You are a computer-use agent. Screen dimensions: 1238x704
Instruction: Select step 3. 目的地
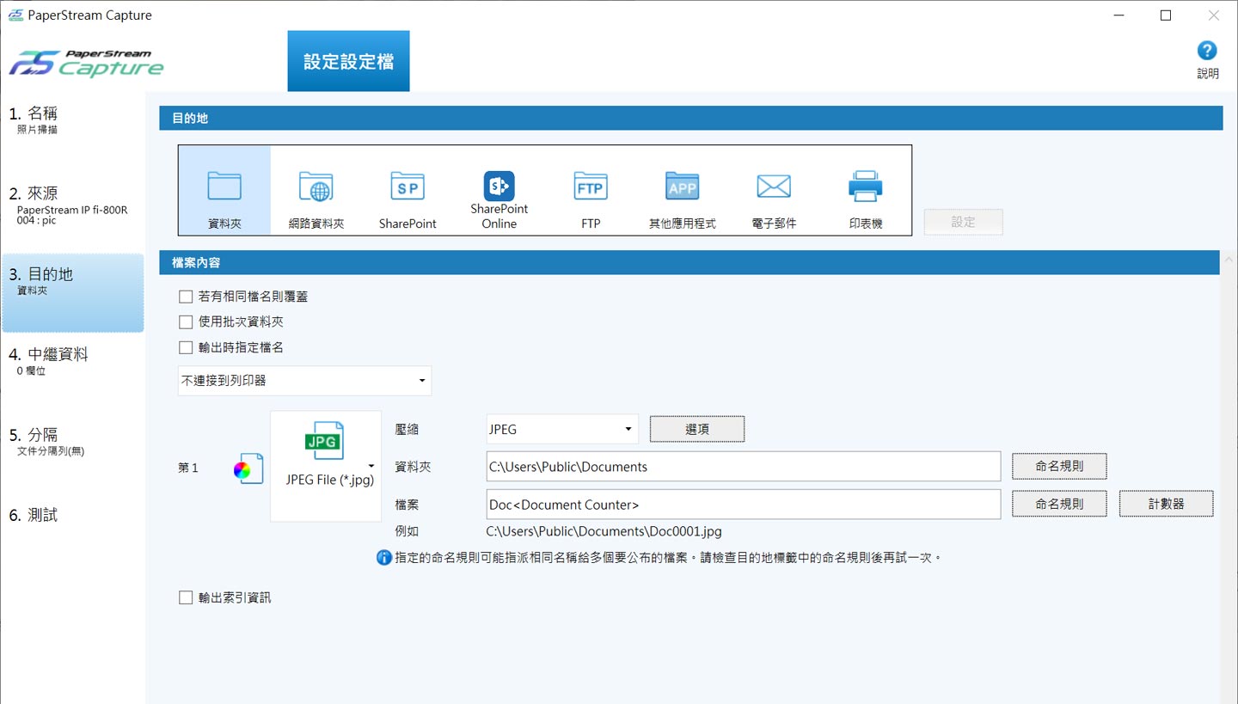pos(72,292)
